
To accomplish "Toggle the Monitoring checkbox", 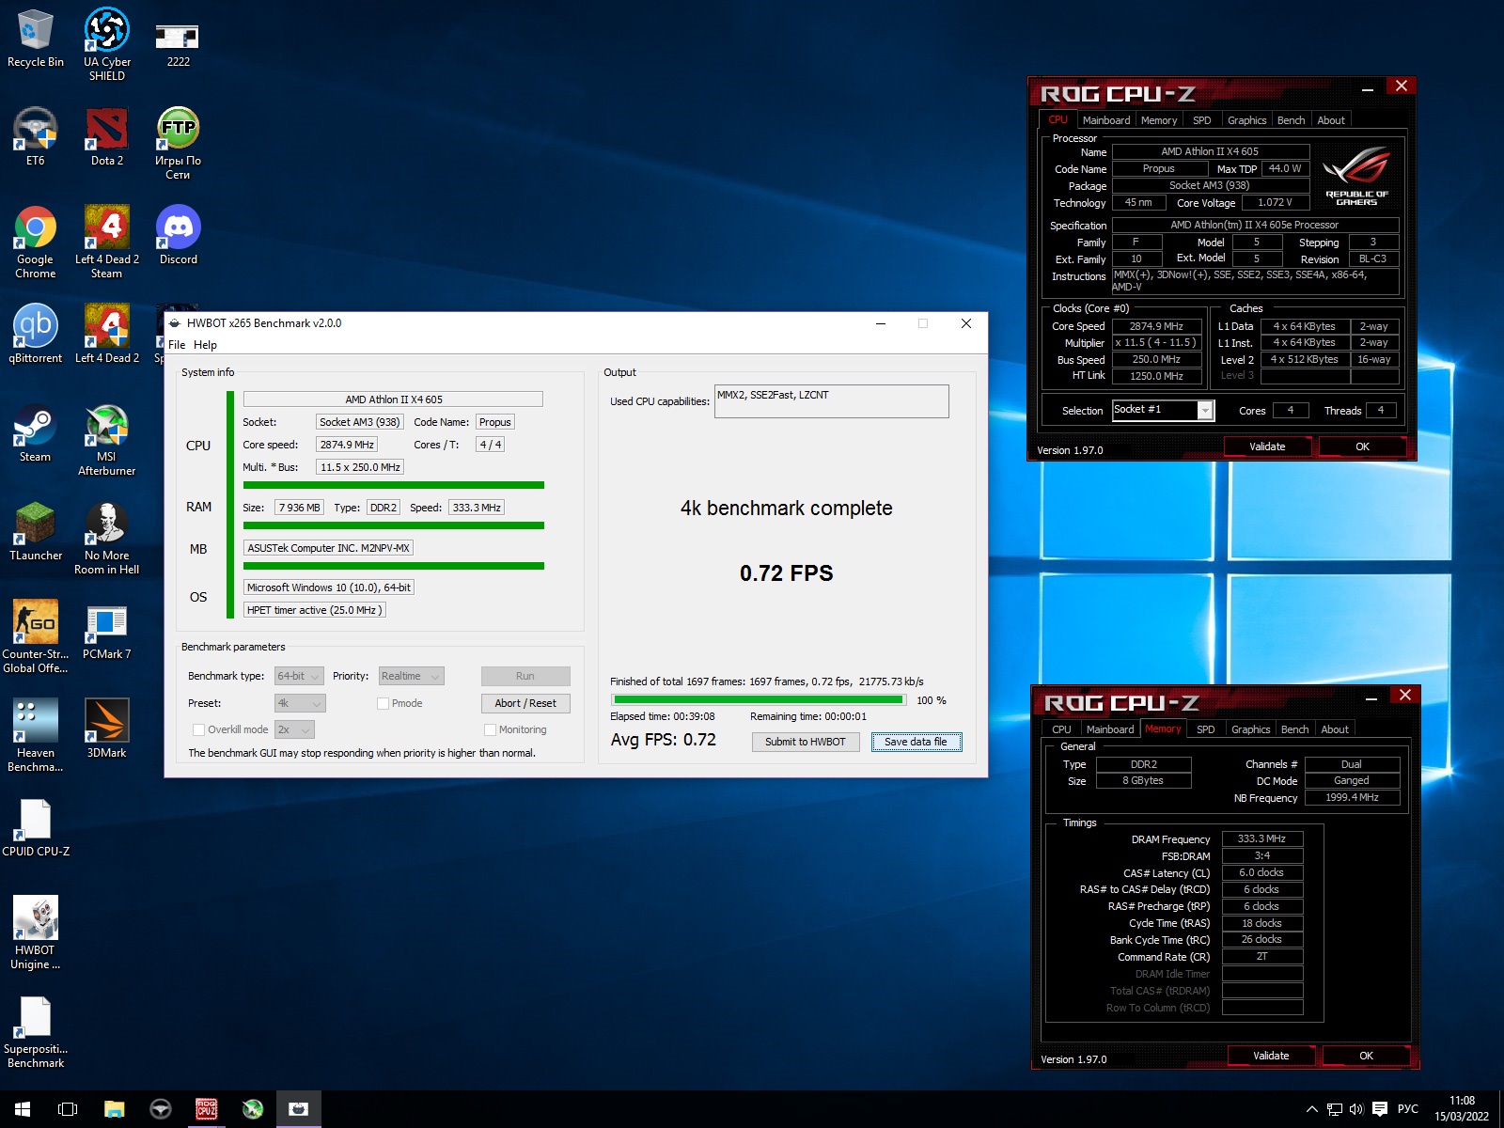I will tap(490, 729).
